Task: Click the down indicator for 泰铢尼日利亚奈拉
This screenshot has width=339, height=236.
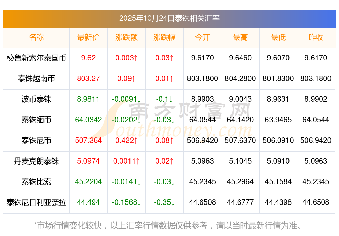Action: tap(139, 203)
